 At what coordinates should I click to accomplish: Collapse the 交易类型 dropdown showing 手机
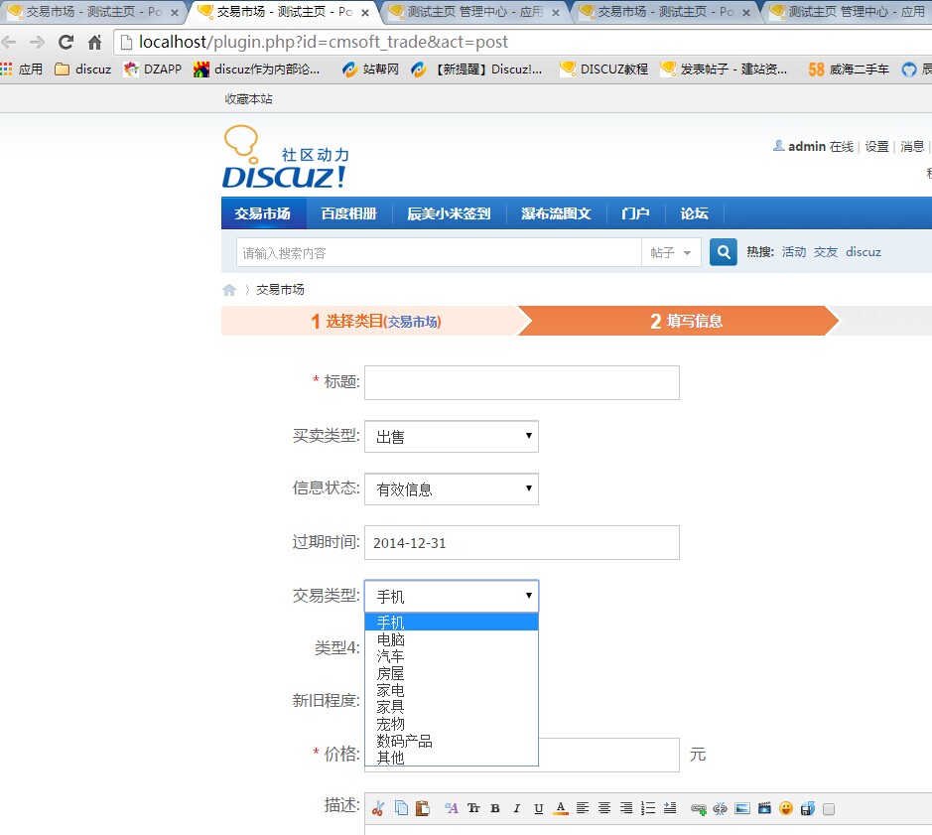(452, 596)
